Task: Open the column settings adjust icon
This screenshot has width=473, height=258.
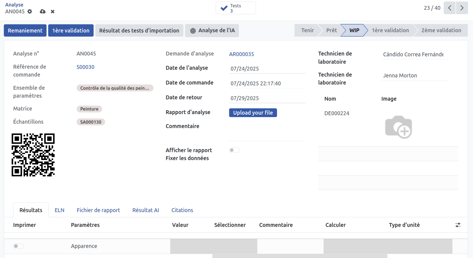Action: click(458, 225)
